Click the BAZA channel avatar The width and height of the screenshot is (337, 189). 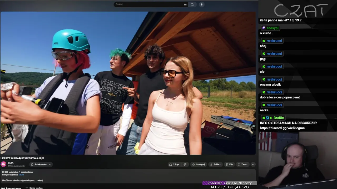coord(3,164)
